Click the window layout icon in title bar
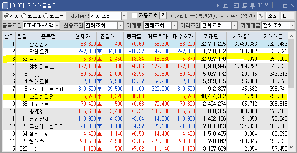Screen dimensions: 297x153 click(x=236, y=6)
